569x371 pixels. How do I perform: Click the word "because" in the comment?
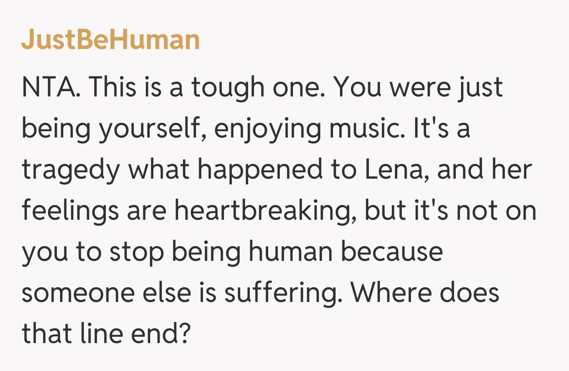pos(391,252)
